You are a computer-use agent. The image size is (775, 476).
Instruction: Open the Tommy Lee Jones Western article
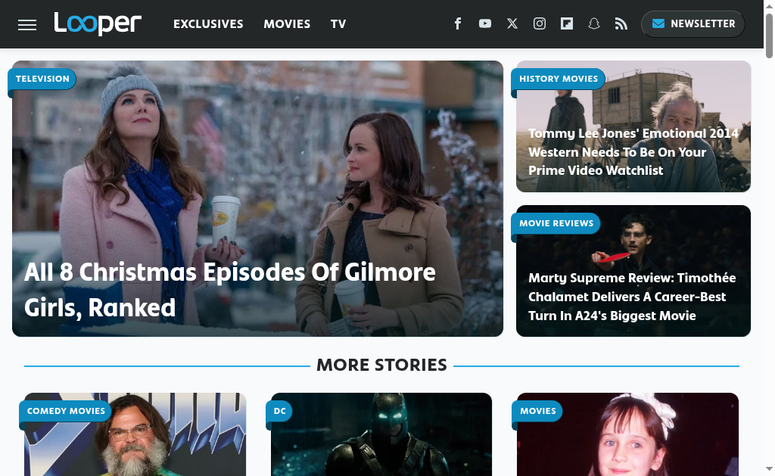click(633, 152)
